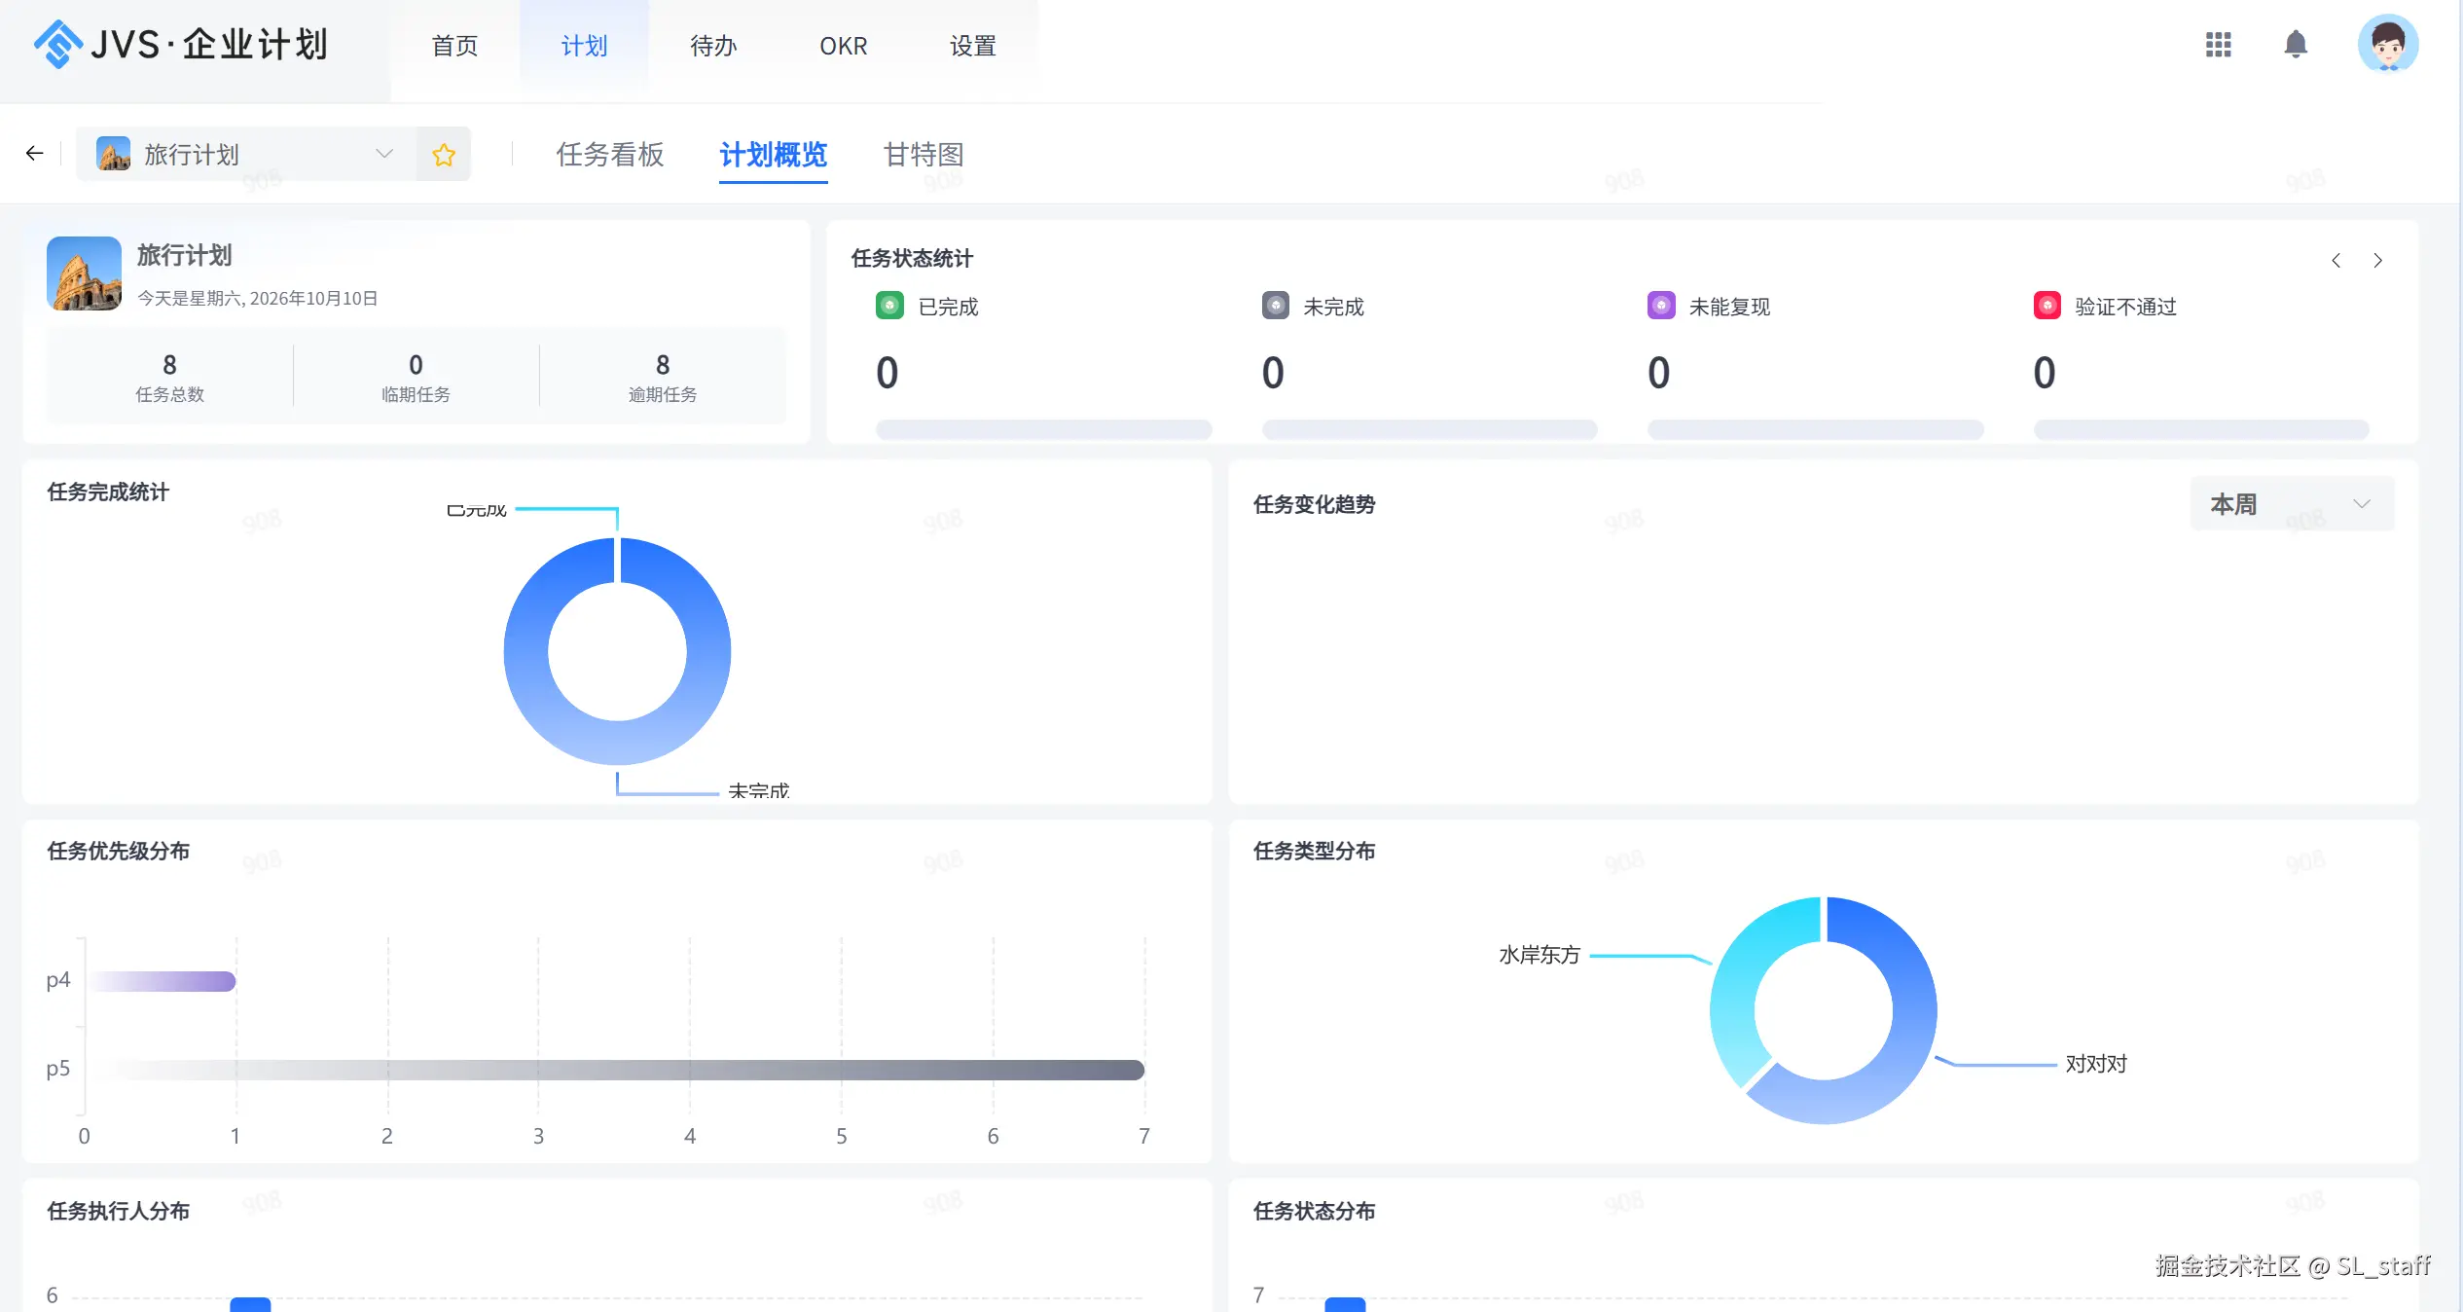The height and width of the screenshot is (1312, 2463).
Task: Open the 设置 menu
Action: (973, 46)
